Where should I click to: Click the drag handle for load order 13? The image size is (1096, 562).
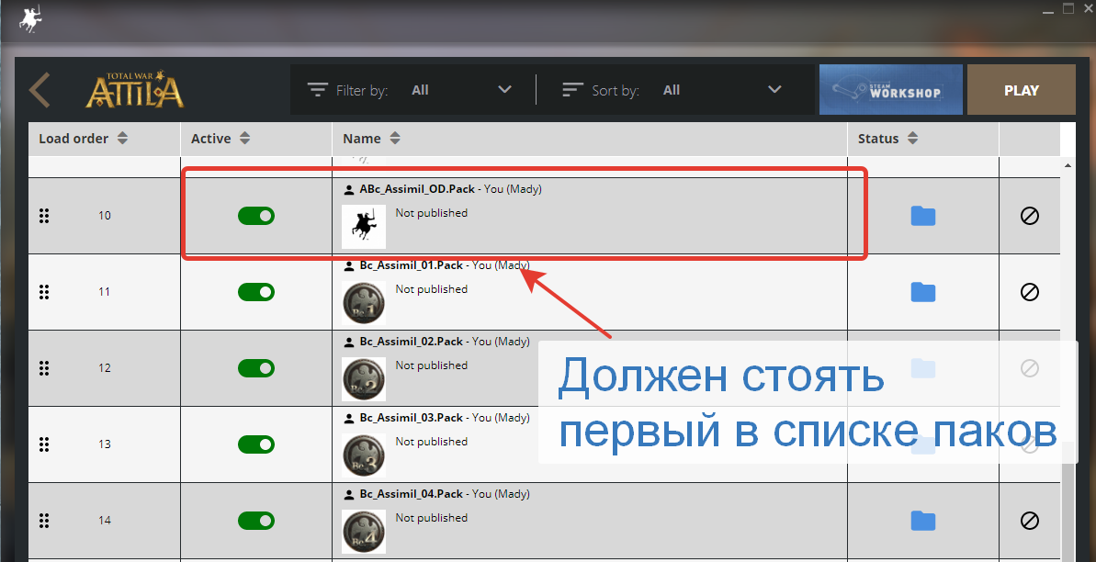[44, 444]
